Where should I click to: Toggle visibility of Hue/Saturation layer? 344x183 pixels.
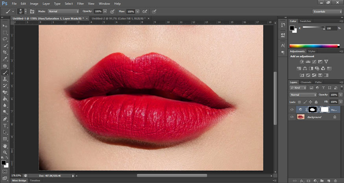pyautogui.click(x=292, y=110)
